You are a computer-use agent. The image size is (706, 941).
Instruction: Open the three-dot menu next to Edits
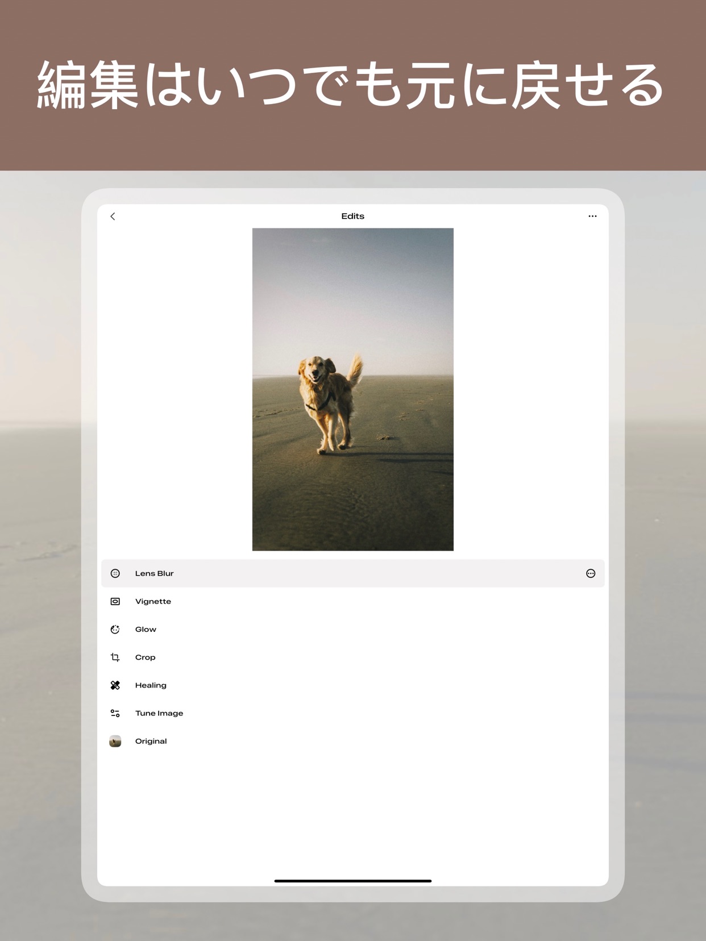(x=592, y=216)
